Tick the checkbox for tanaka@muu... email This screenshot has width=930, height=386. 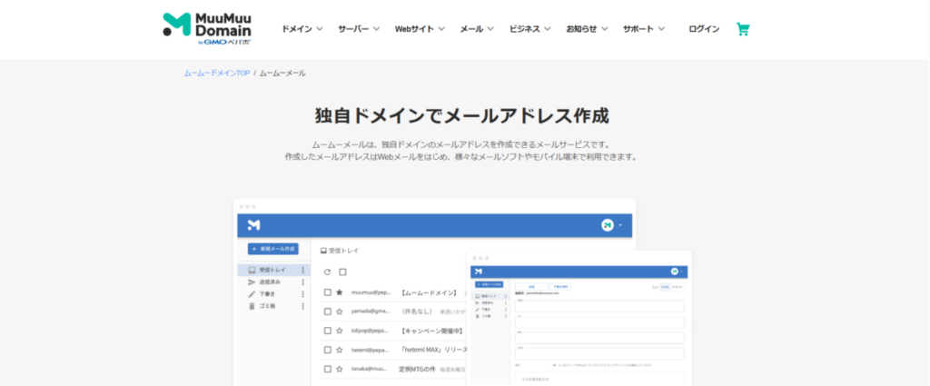coord(328,369)
